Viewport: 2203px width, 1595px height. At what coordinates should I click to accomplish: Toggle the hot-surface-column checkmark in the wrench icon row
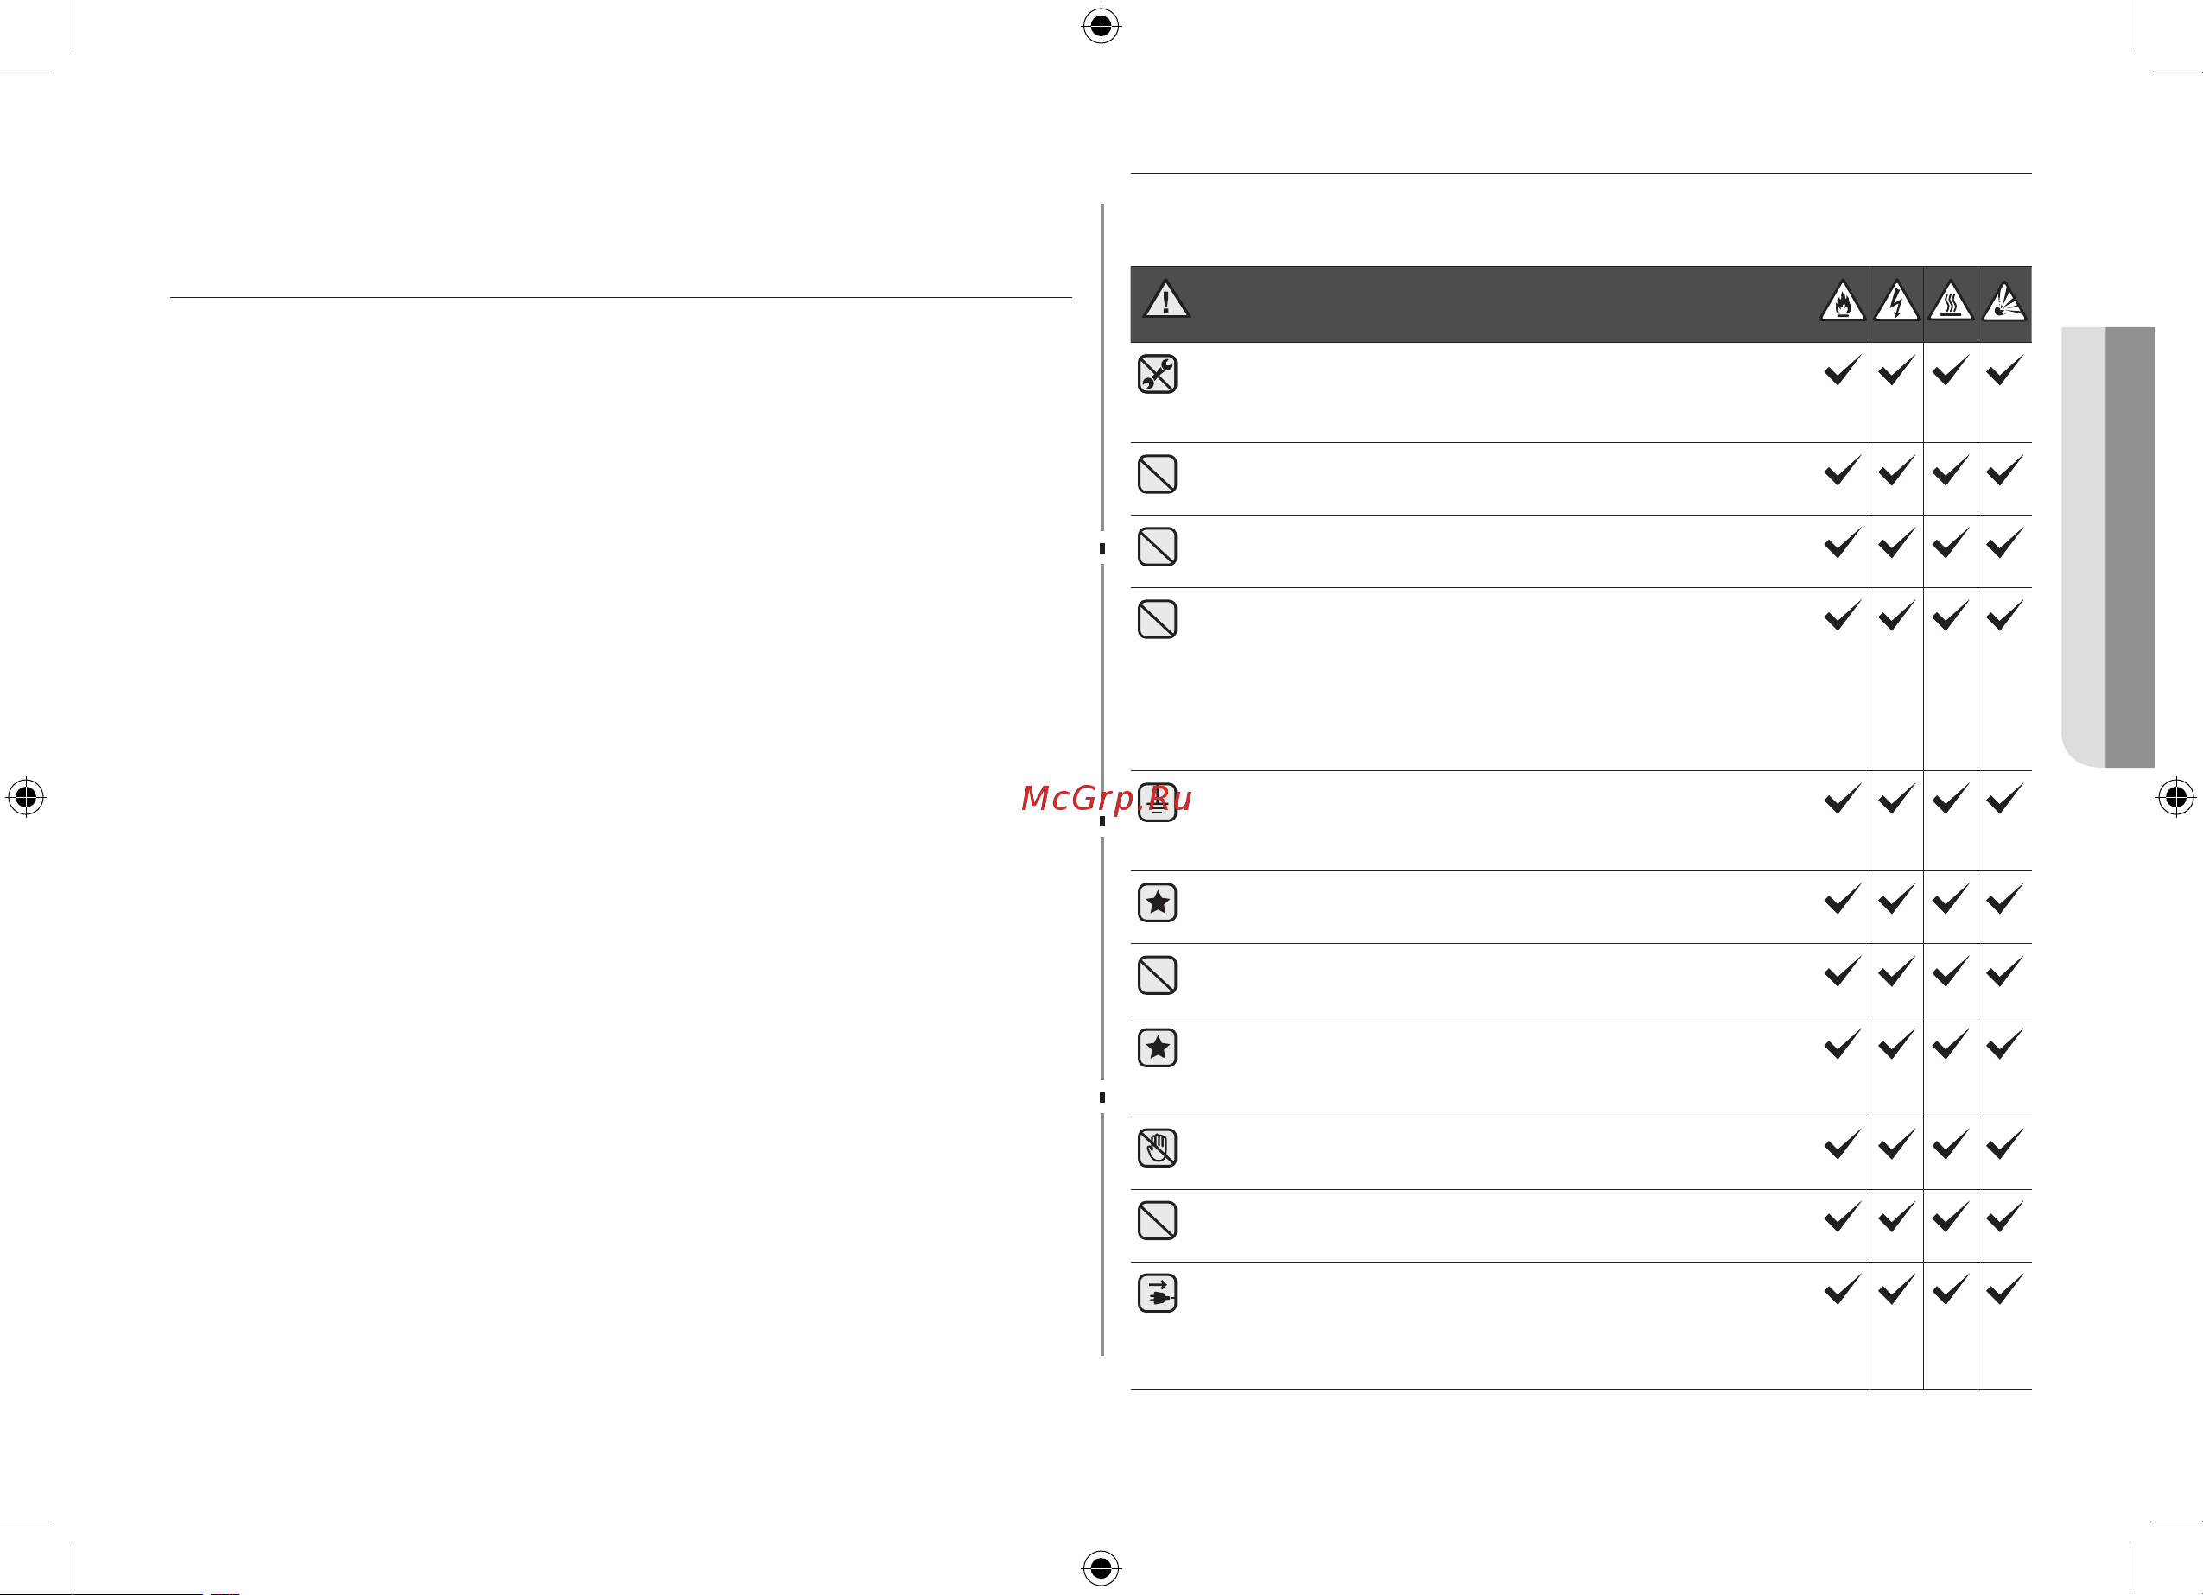[1951, 370]
